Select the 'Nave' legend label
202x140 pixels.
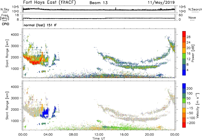[192, 17]
